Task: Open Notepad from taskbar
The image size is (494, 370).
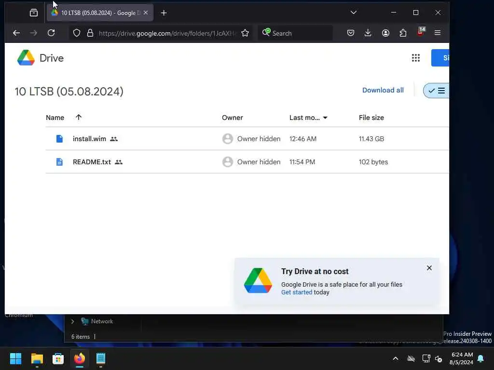Action: [x=101, y=358]
